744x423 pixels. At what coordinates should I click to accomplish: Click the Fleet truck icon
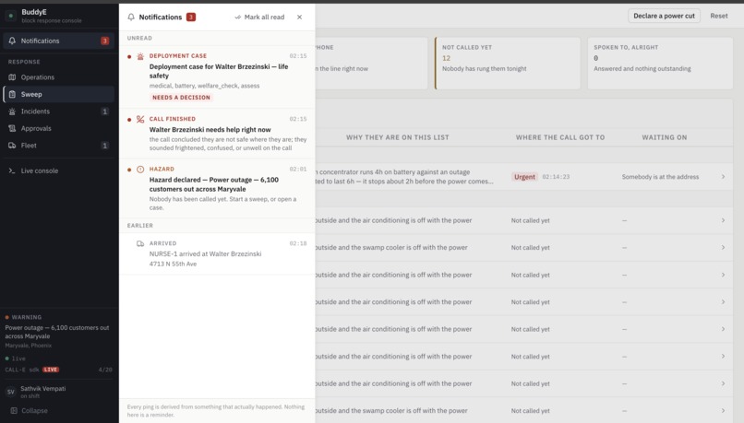pos(12,146)
